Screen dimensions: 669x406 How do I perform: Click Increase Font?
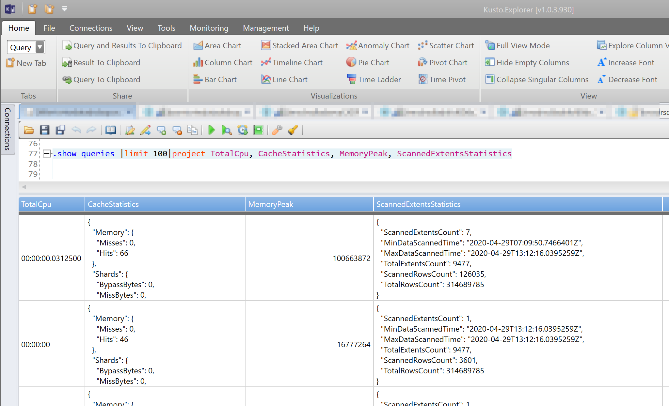[626, 63]
